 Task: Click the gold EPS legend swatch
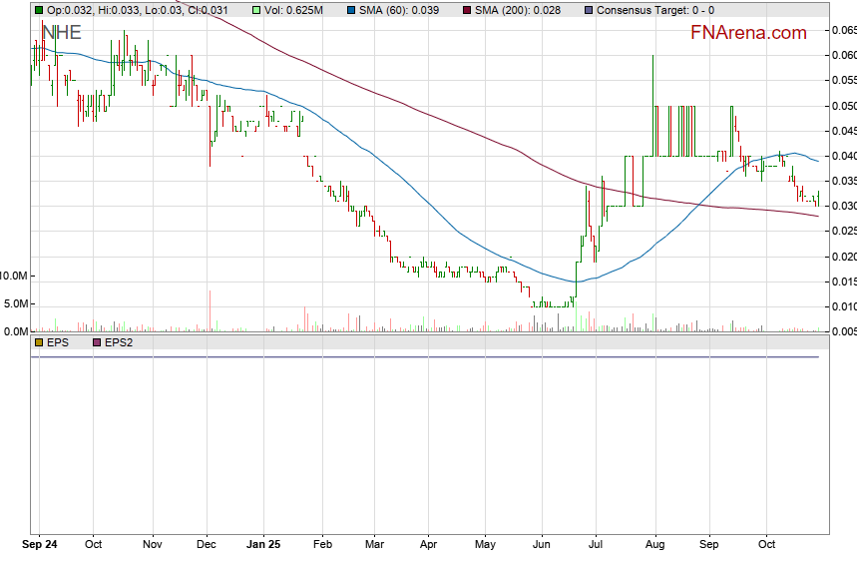click(39, 342)
